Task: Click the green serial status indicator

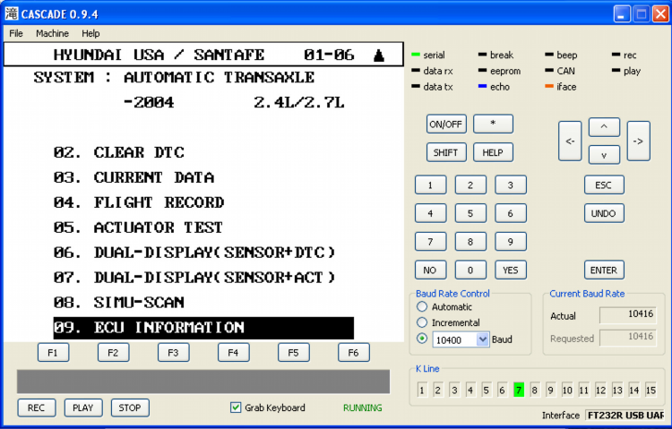Action: 415,55
